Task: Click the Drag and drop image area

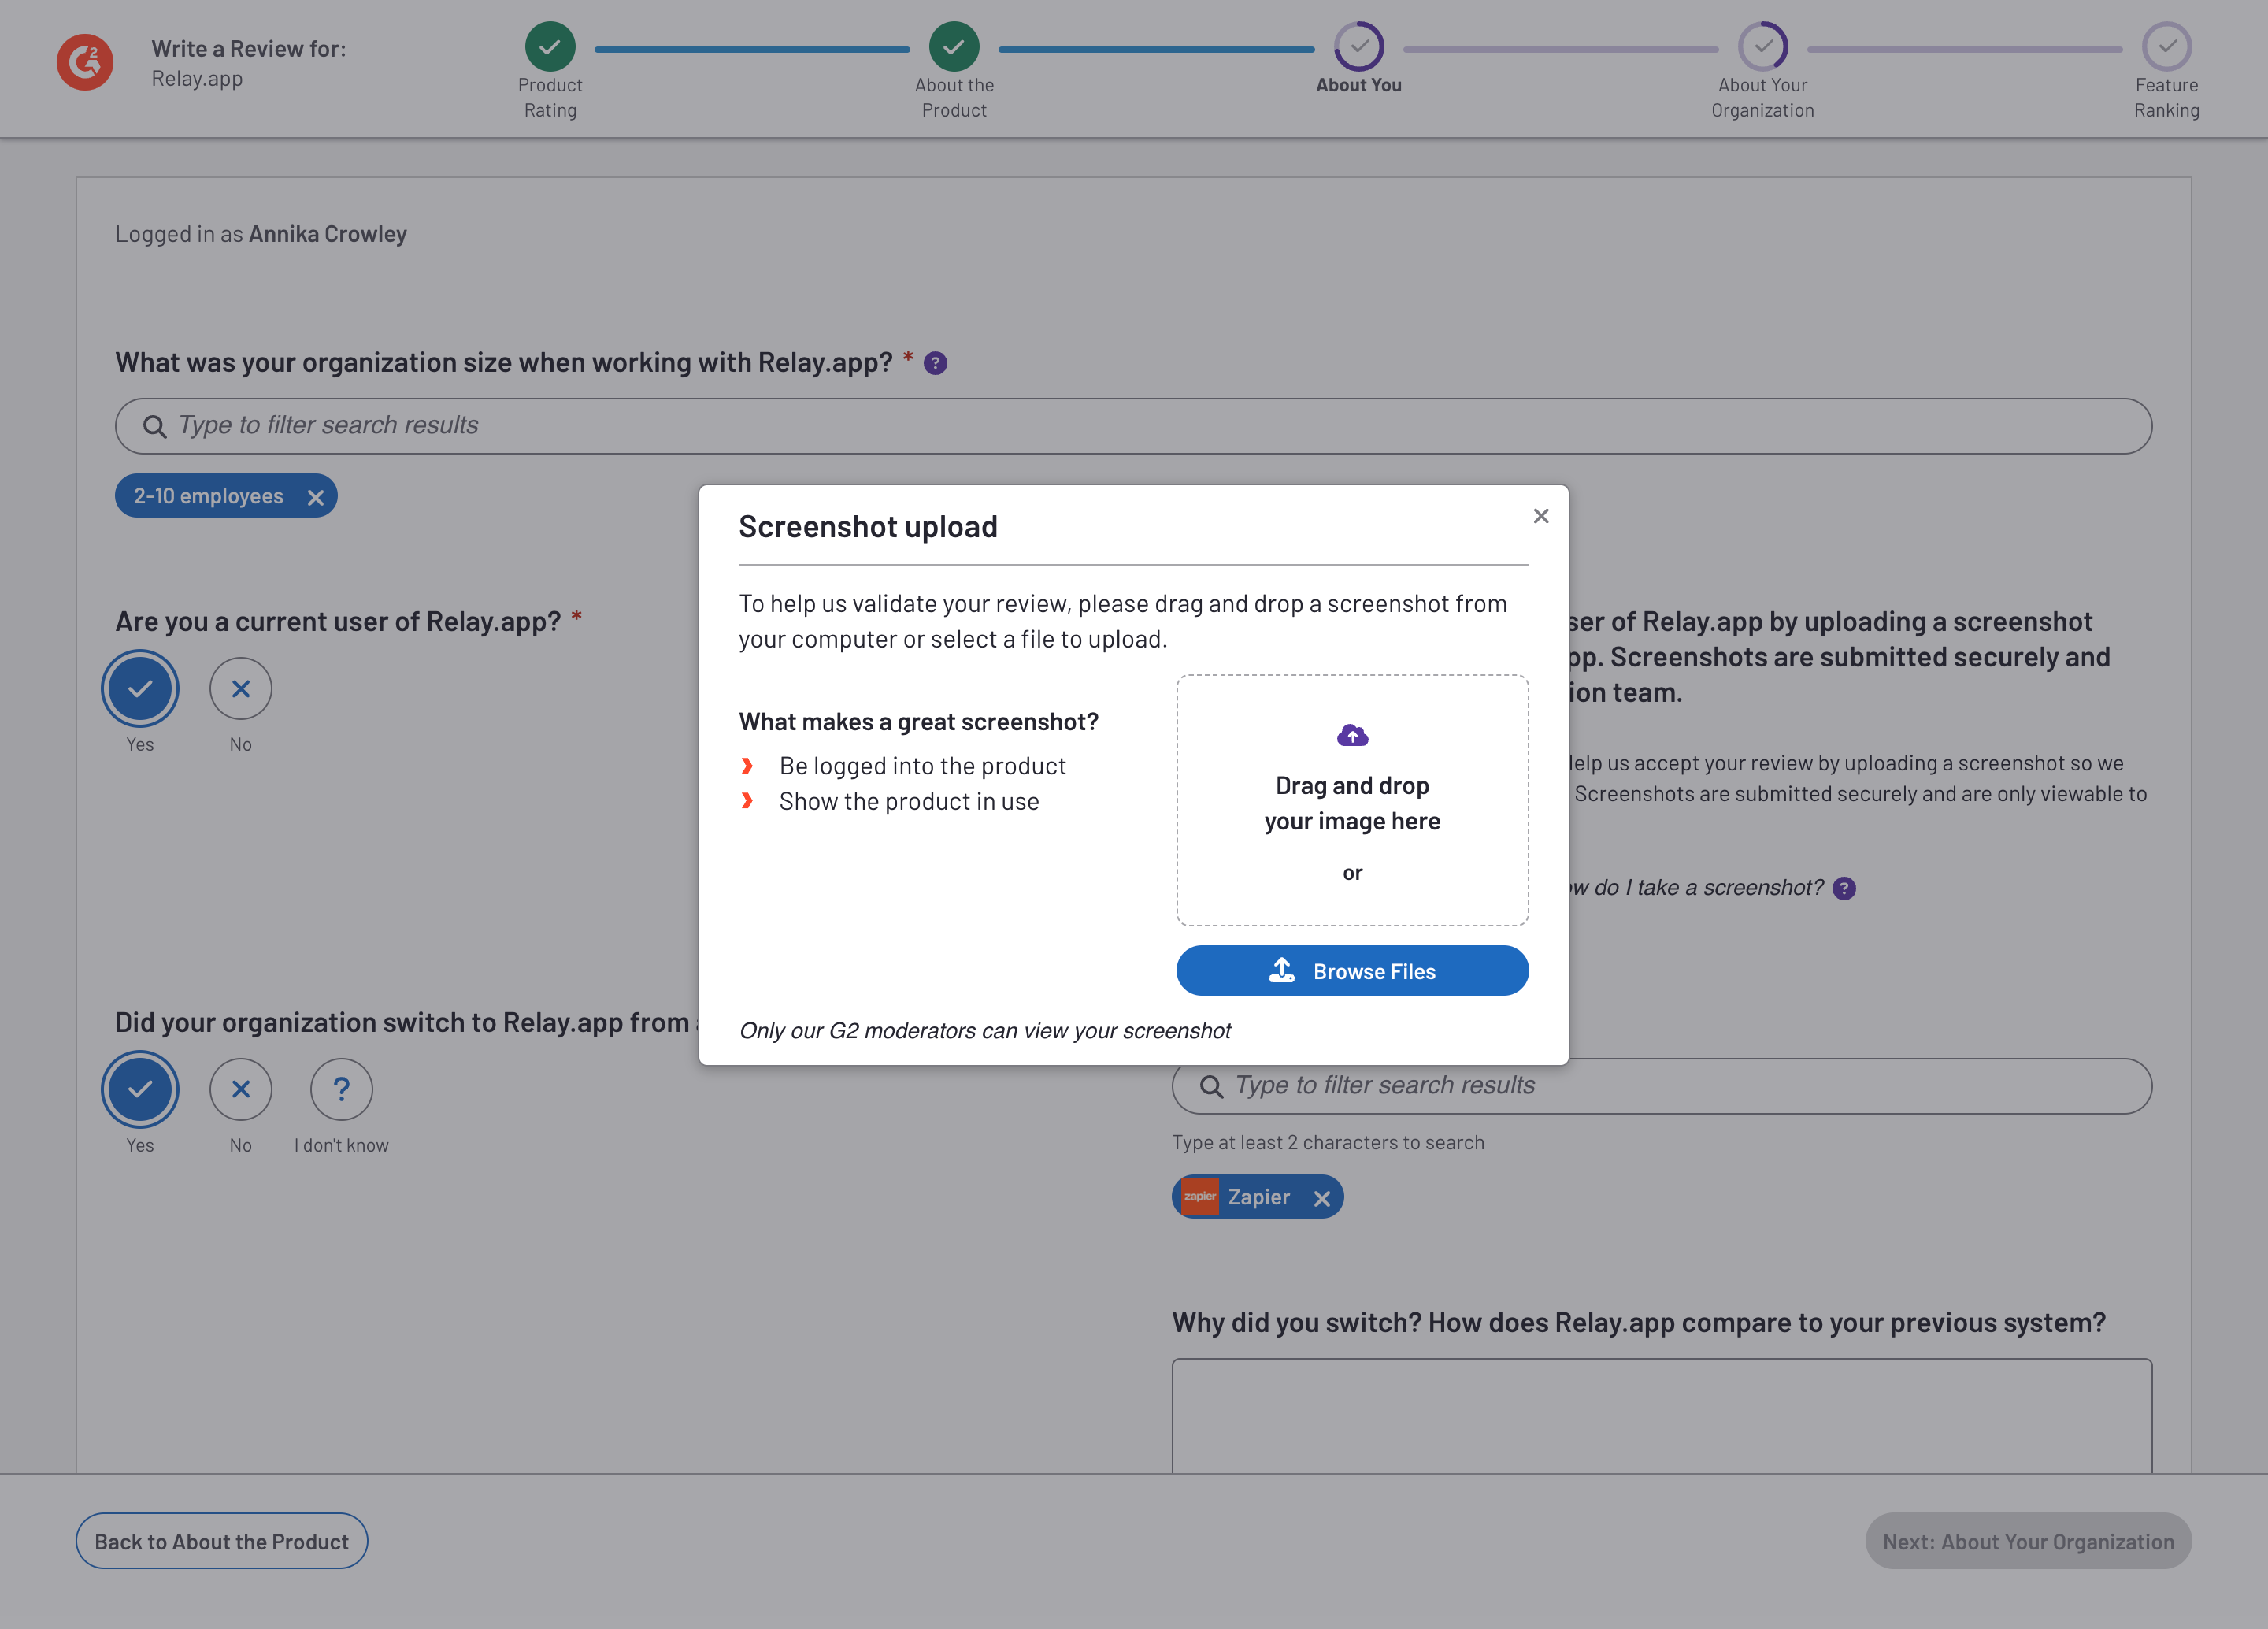Action: coord(1352,799)
